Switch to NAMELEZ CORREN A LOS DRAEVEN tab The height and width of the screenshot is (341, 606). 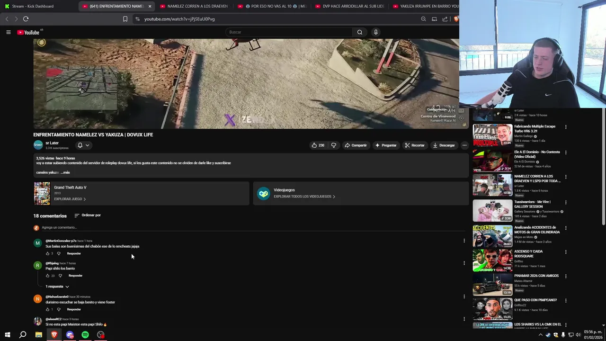pos(194,6)
